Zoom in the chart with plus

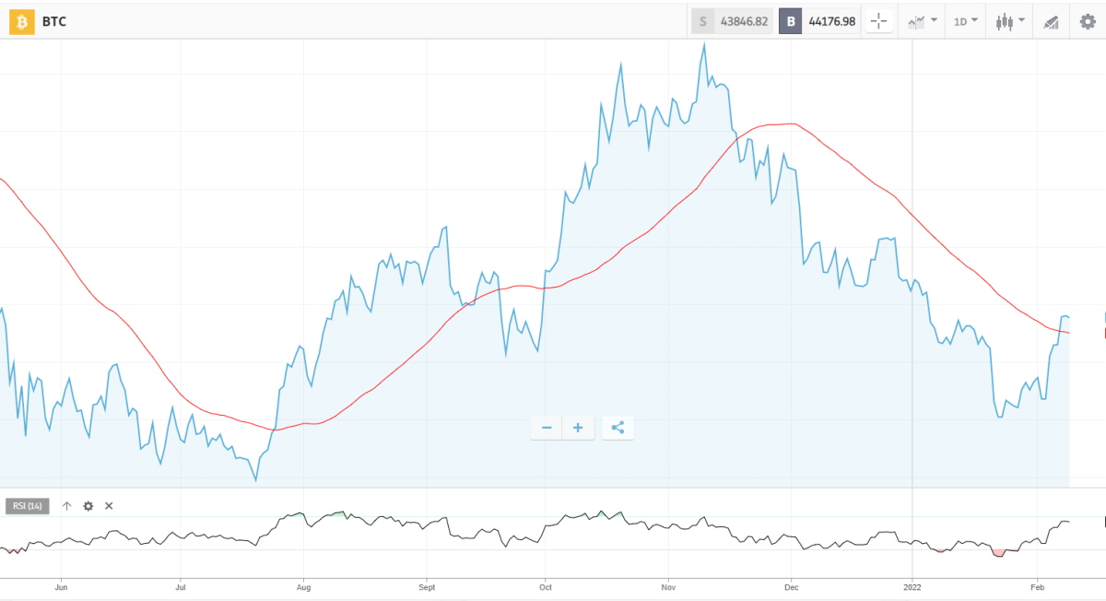[578, 428]
